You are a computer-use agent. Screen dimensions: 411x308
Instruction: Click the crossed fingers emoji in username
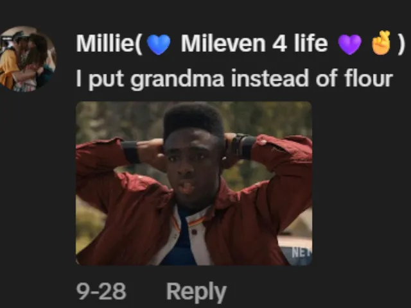381,43
